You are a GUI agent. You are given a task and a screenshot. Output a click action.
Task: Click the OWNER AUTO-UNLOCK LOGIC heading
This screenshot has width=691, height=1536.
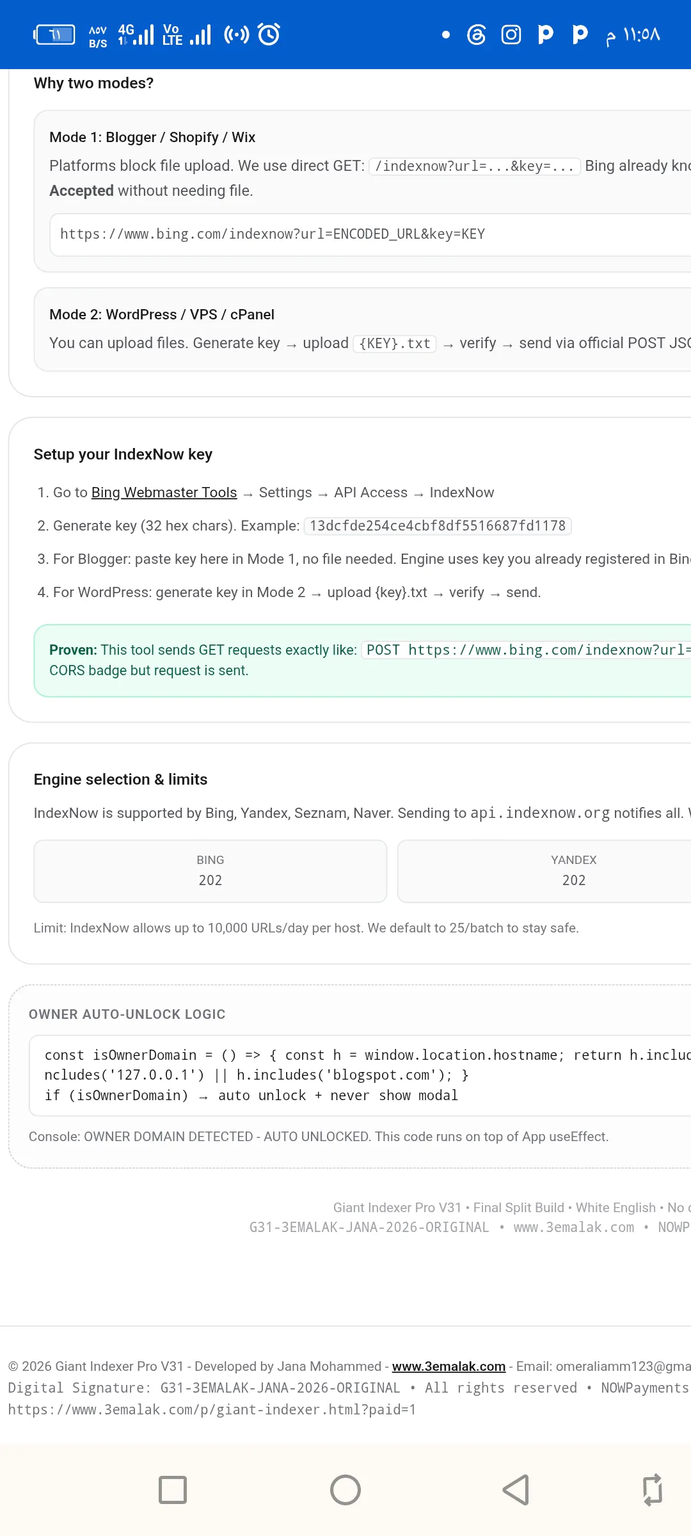[127, 1014]
